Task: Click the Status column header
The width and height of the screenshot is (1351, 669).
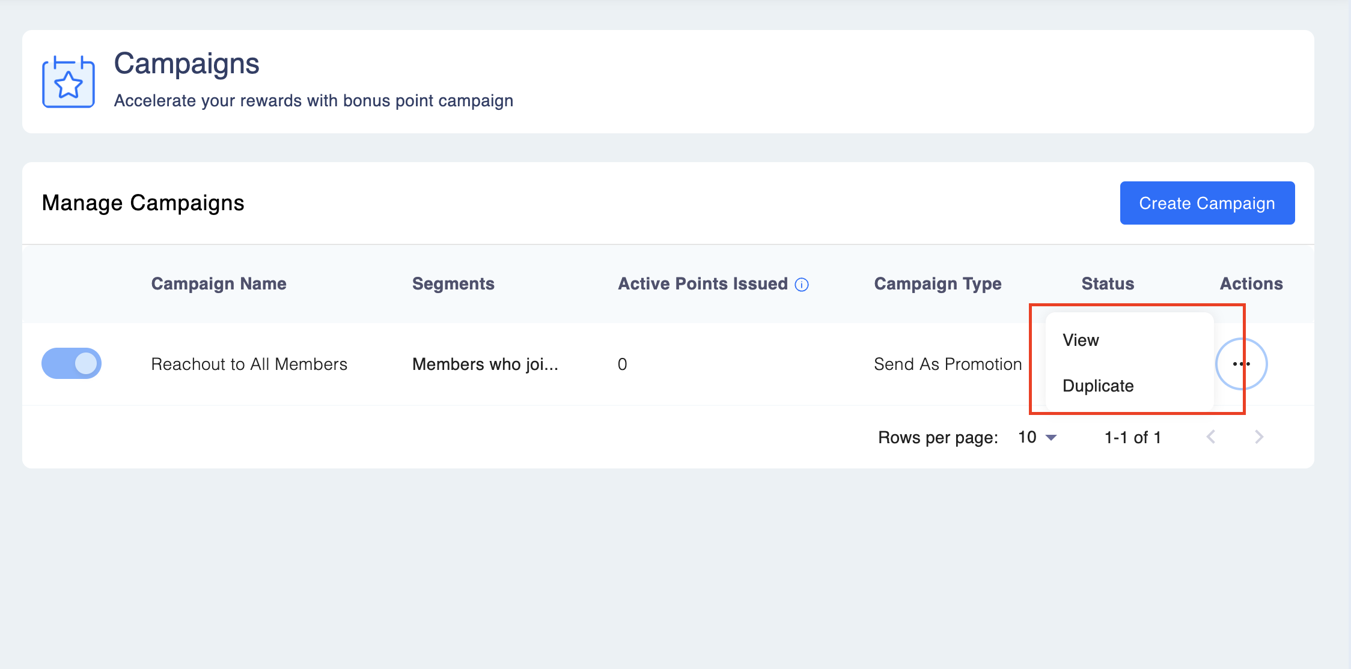Action: point(1108,284)
